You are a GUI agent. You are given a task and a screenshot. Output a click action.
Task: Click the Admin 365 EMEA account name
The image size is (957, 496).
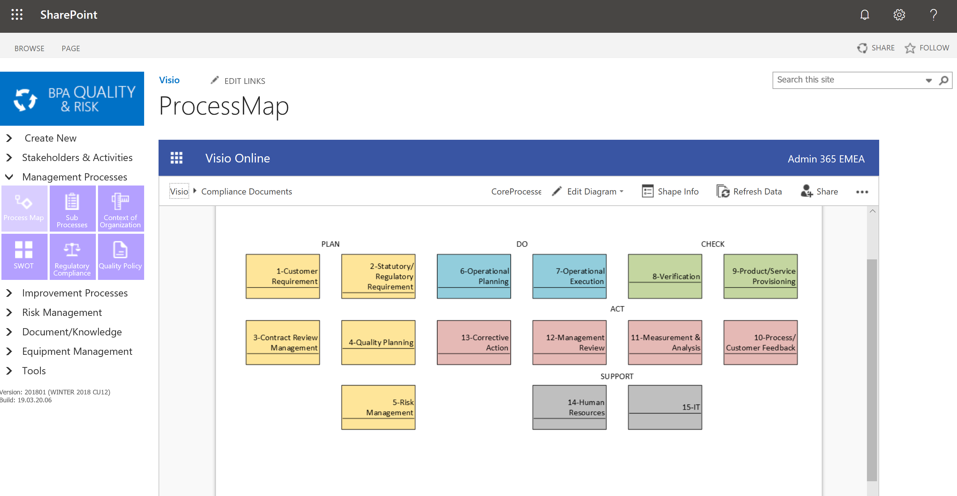tap(826, 158)
